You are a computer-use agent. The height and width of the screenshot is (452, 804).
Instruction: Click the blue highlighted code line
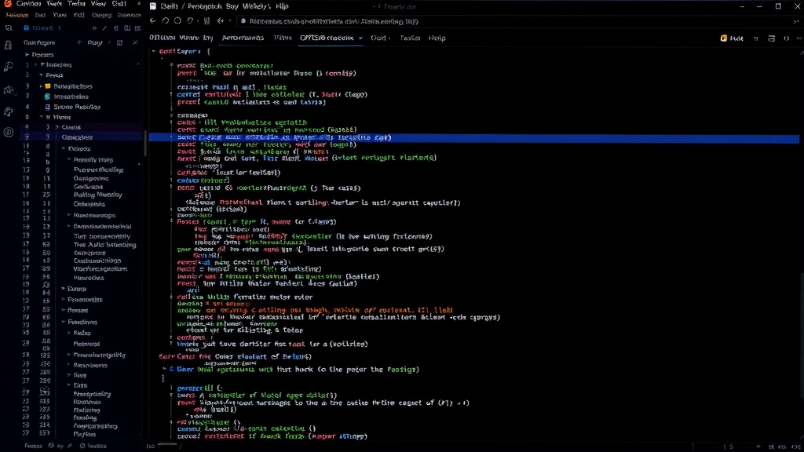click(474, 138)
